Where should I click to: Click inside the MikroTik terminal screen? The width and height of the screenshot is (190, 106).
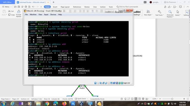click(x=78, y=49)
